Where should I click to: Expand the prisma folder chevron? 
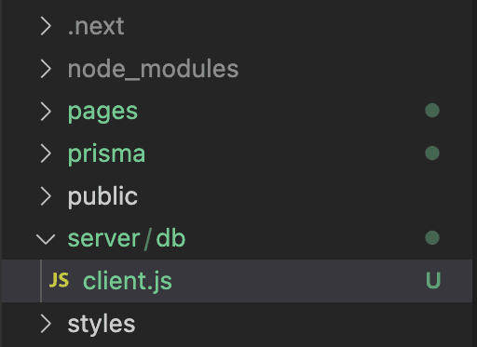pyautogui.click(x=46, y=153)
